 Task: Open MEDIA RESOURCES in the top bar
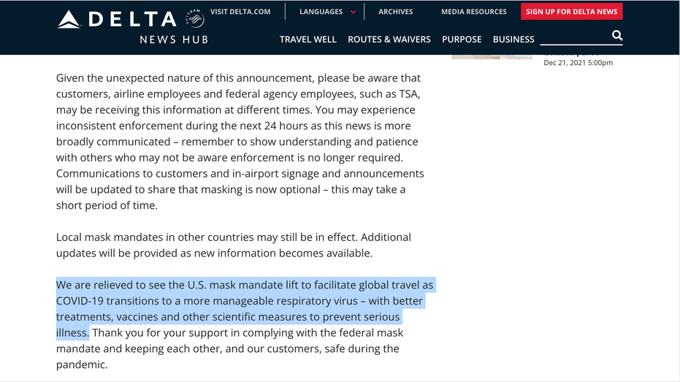[473, 12]
